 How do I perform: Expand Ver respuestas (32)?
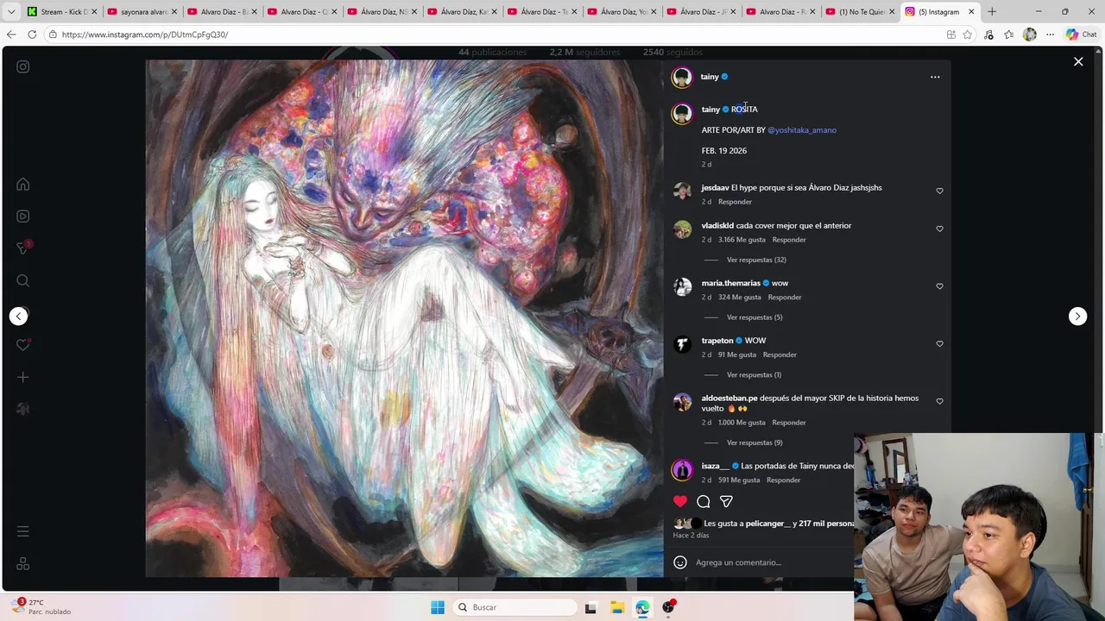[756, 260]
